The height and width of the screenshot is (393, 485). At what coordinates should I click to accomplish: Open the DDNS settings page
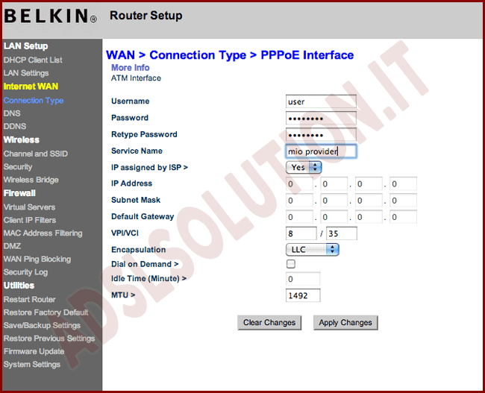click(15, 127)
